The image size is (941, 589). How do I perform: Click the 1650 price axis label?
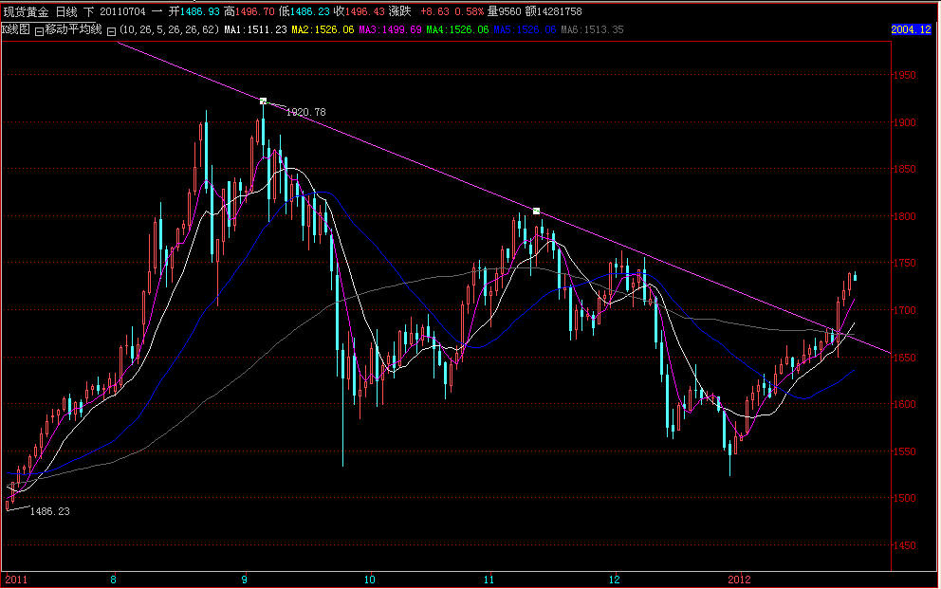coord(905,358)
